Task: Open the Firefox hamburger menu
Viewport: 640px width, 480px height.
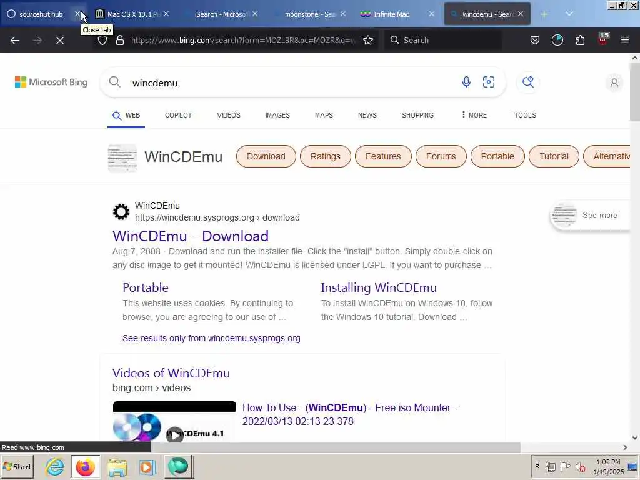Action: pos(624,40)
